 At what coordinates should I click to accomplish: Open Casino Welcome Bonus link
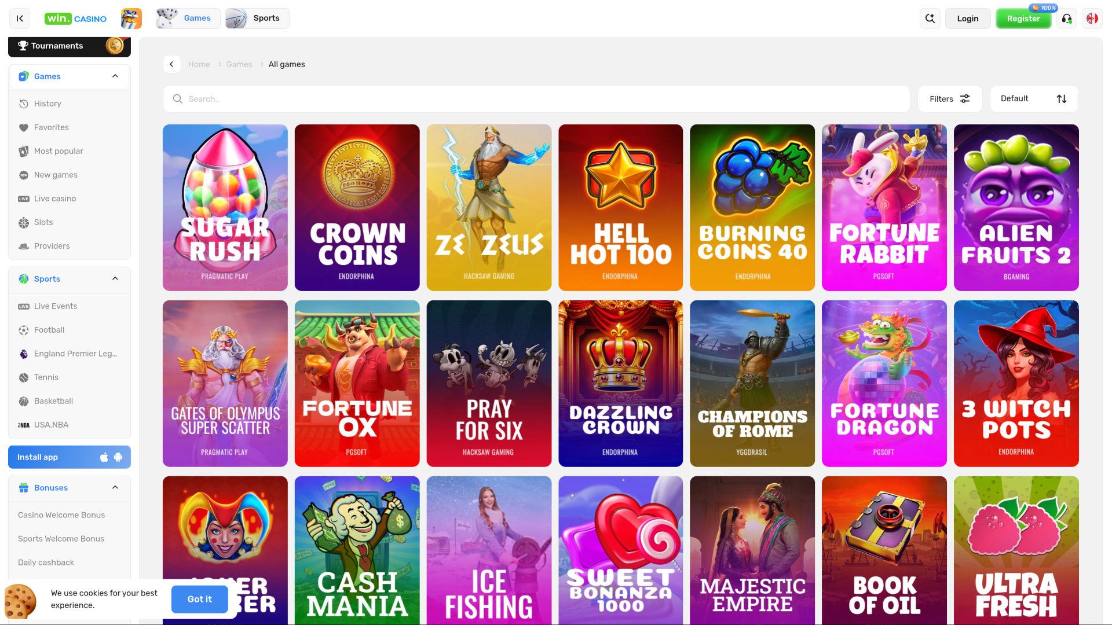coord(61,515)
